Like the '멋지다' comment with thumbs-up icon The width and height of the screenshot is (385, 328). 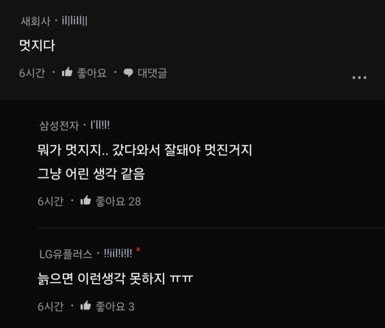click(67, 73)
